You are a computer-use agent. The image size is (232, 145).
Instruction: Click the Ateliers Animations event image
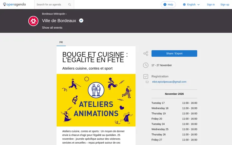point(96,100)
